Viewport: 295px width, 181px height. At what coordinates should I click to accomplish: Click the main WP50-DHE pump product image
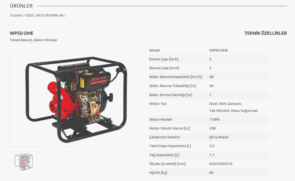76,100
